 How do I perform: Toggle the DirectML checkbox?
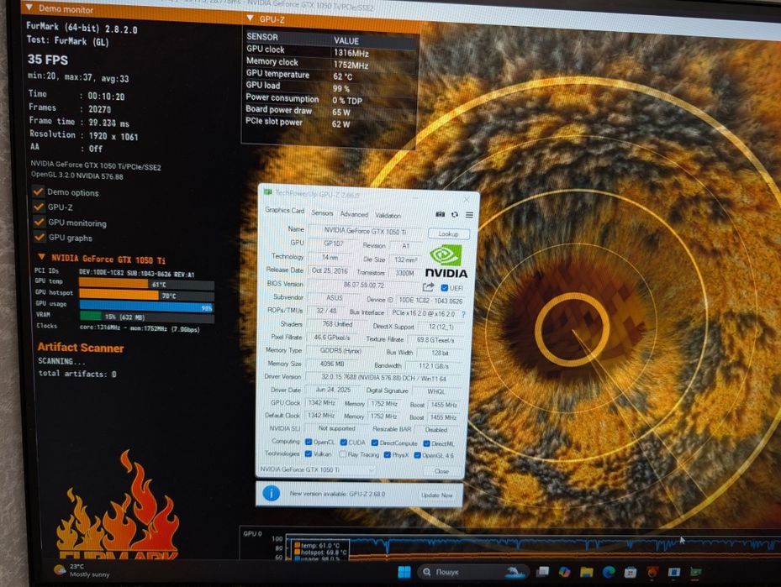(426, 443)
